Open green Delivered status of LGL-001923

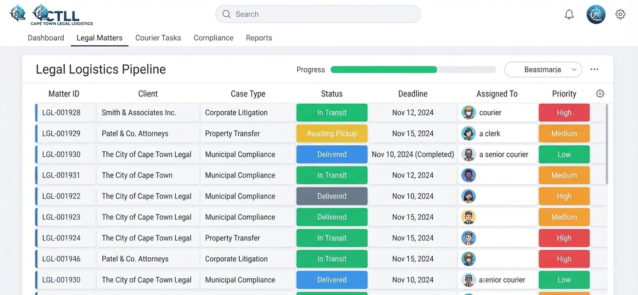[332, 217]
